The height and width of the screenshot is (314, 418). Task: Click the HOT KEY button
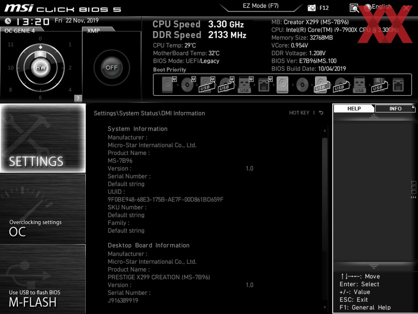coord(299,113)
